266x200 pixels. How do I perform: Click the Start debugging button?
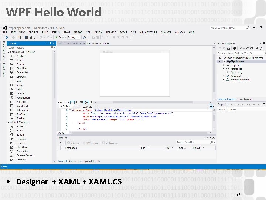[59, 37]
